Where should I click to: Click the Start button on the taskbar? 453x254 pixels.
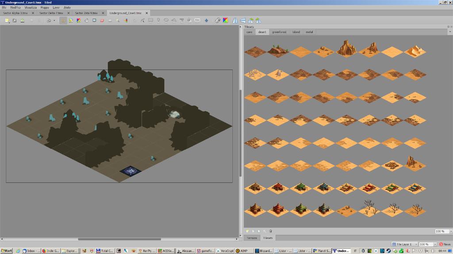click(7, 251)
